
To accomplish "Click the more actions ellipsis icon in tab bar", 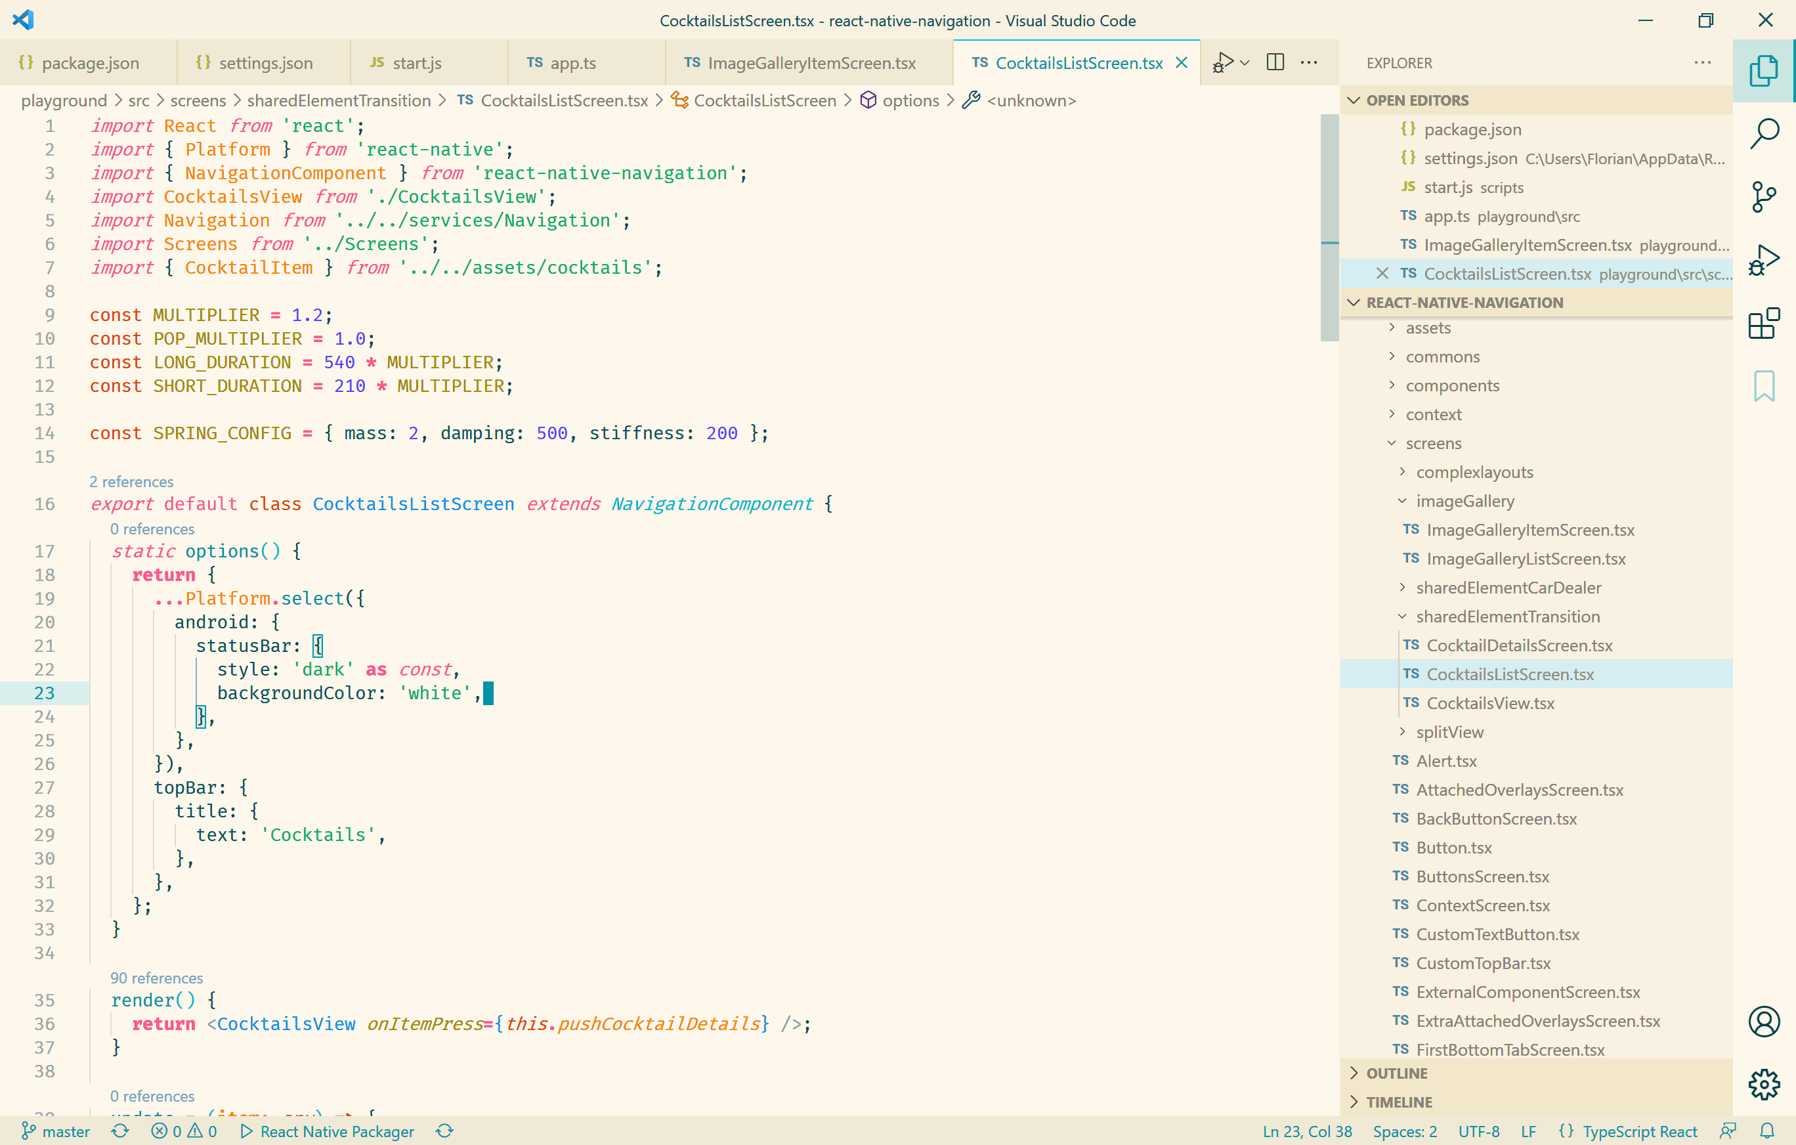I will pyautogui.click(x=1310, y=63).
